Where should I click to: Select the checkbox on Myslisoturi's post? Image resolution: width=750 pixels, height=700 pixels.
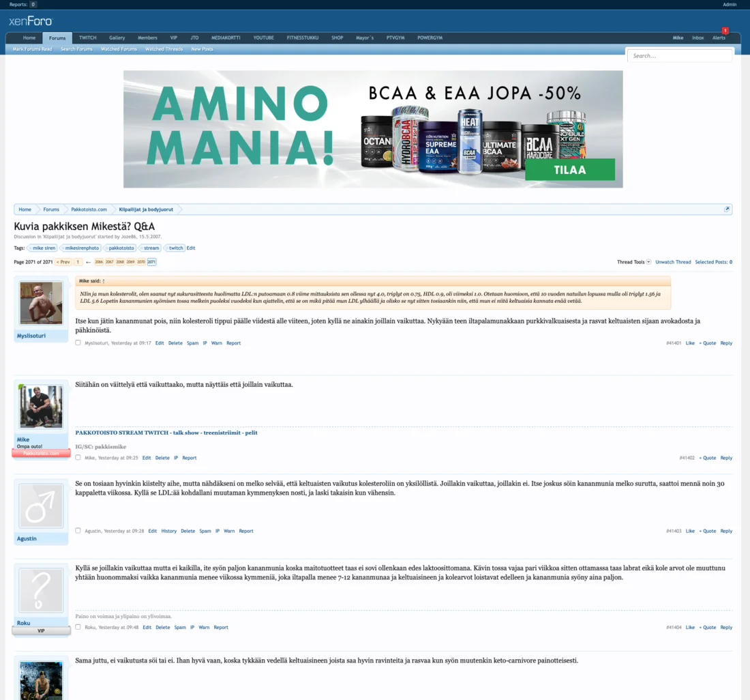78,342
